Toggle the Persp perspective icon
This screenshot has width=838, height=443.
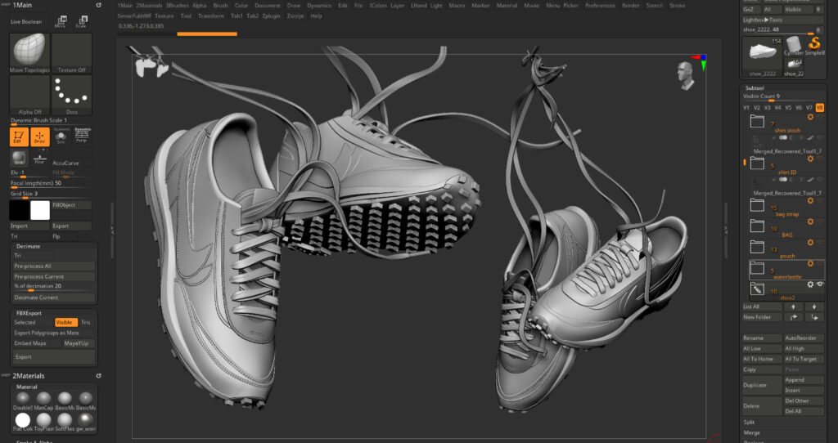point(82,135)
